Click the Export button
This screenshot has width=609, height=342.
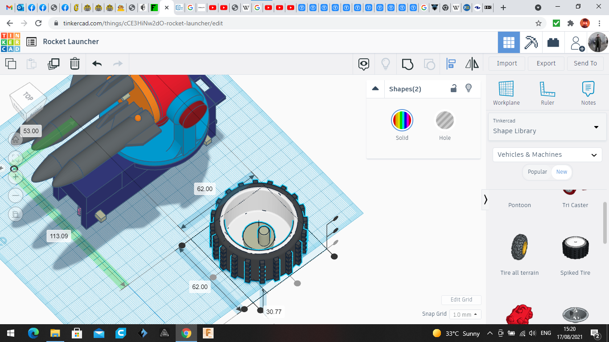(x=546, y=63)
